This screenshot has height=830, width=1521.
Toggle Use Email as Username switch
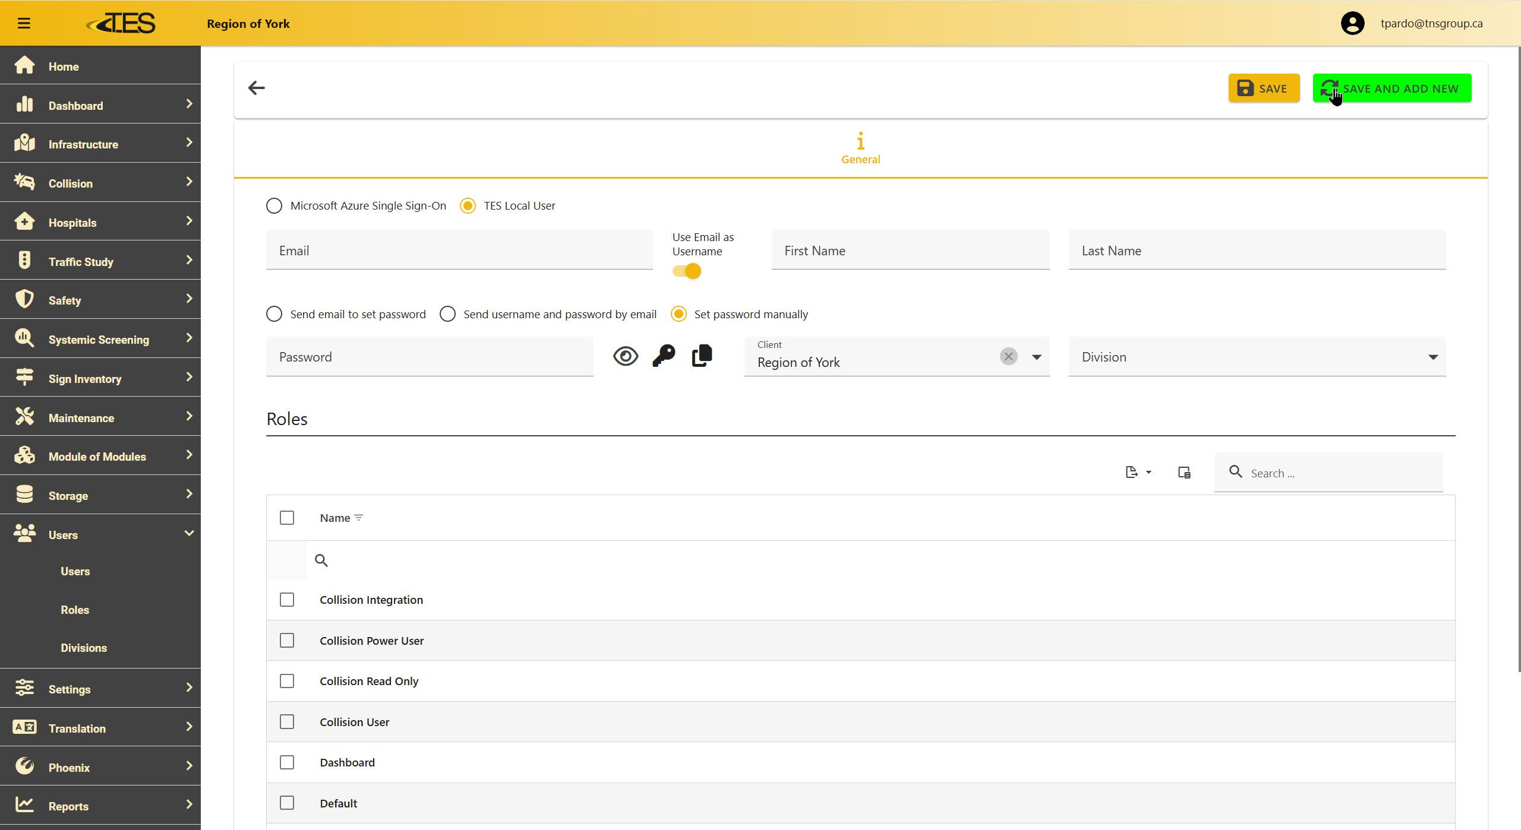687,271
